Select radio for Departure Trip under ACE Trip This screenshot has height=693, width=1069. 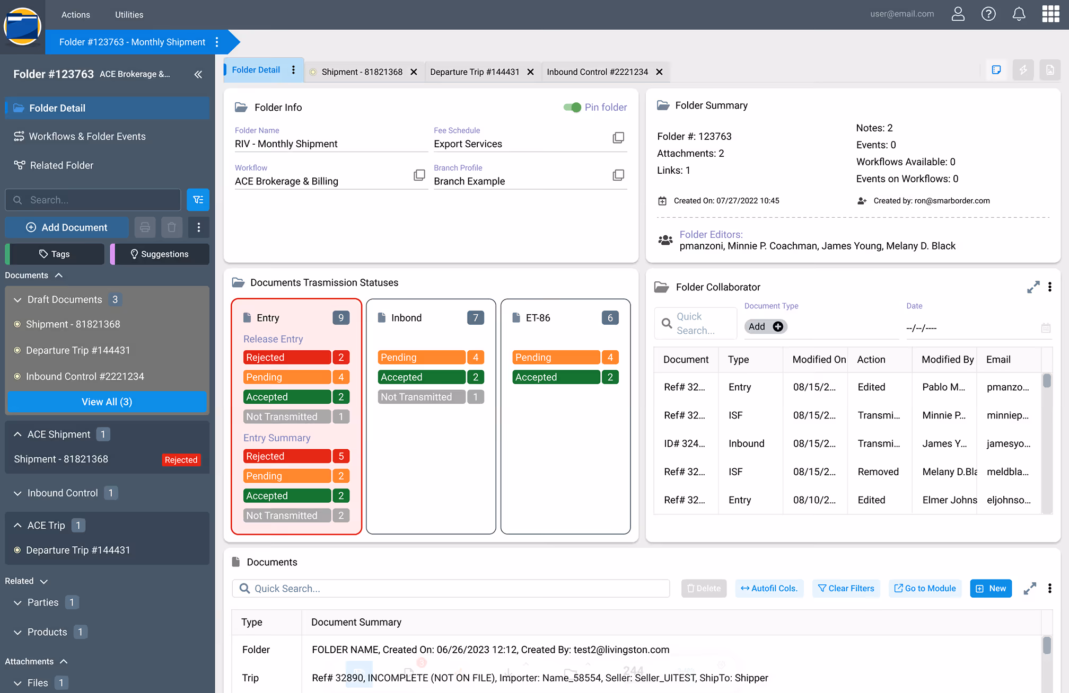pyautogui.click(x=17, y=550)
